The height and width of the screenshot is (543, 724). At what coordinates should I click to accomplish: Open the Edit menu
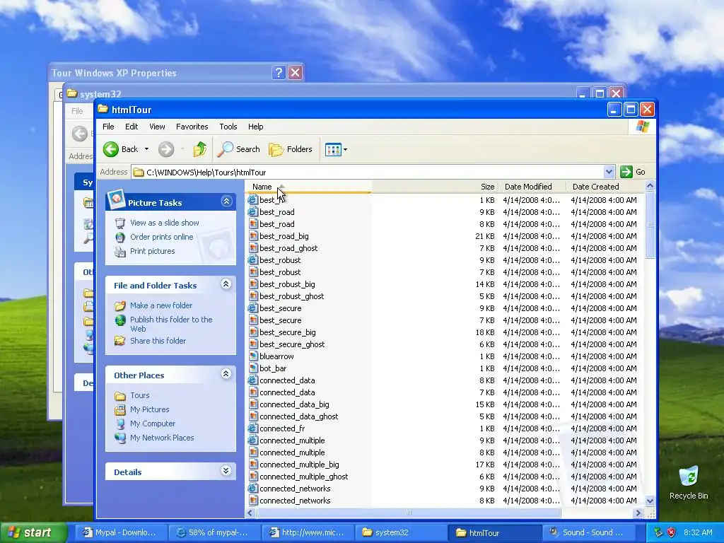point(131,127)
